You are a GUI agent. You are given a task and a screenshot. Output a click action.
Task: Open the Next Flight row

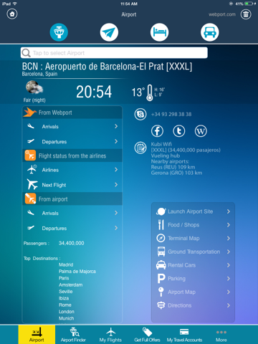[72, 185]
